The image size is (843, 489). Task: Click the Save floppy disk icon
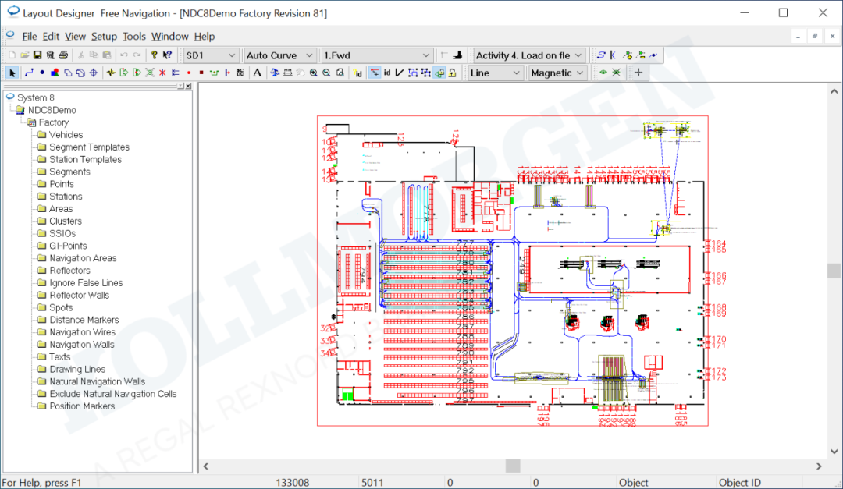[37, 55]
